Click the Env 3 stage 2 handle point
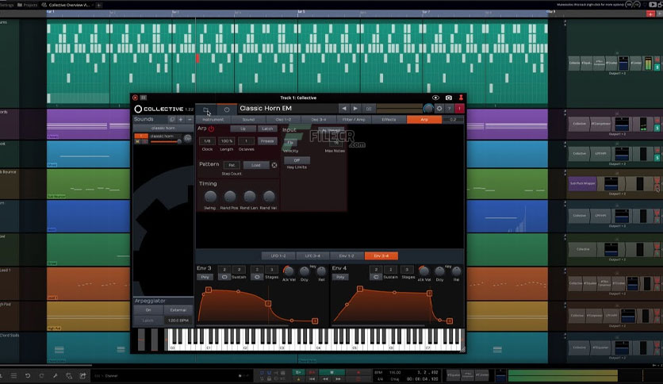663x384 pixels. point(267,303)
